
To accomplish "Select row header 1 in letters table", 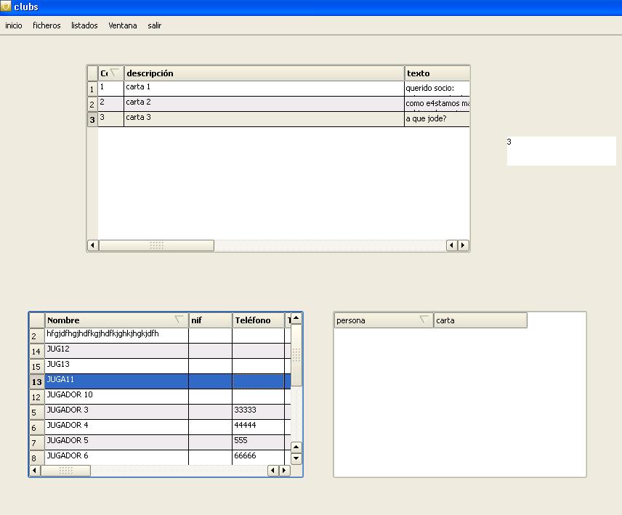I will click(x=92, y=89).
